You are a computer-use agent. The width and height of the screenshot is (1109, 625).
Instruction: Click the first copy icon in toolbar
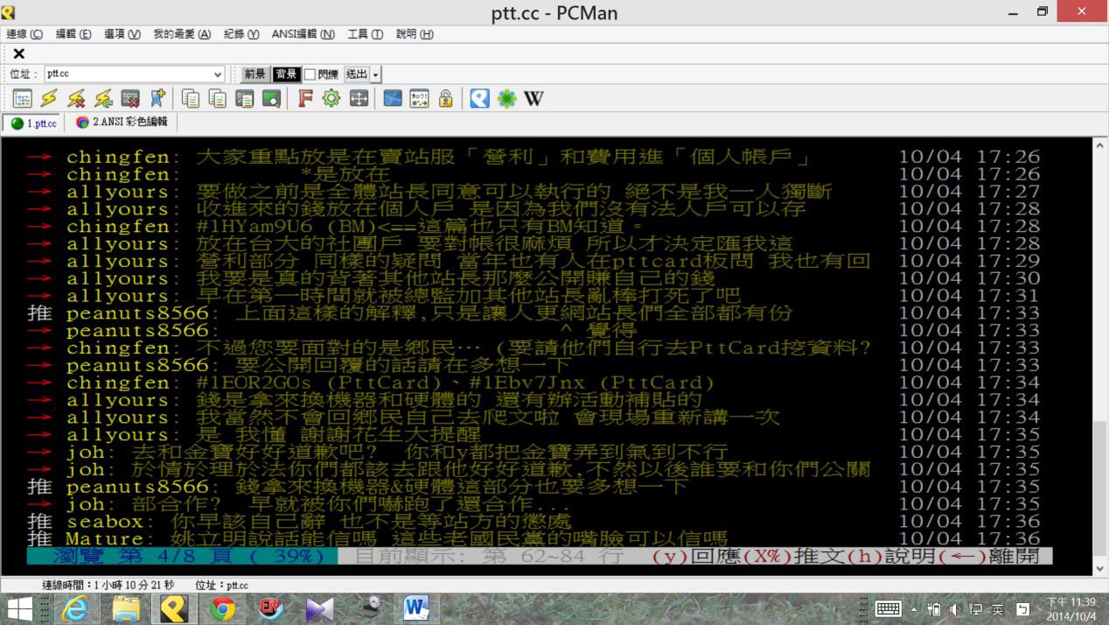(x=190, y=99)
